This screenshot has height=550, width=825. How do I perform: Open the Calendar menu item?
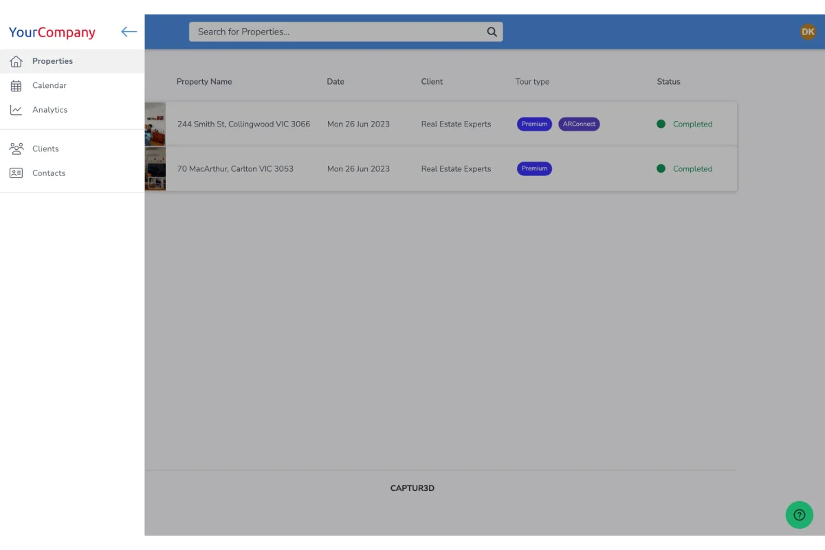[72, 86]
